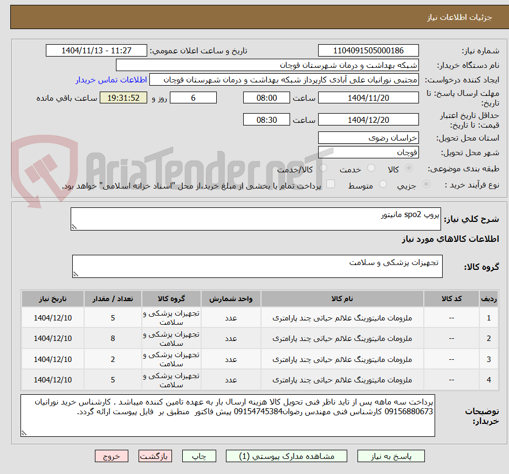Click the نام کالا column header
The image size is (509, 474).
tap(342, 298)
